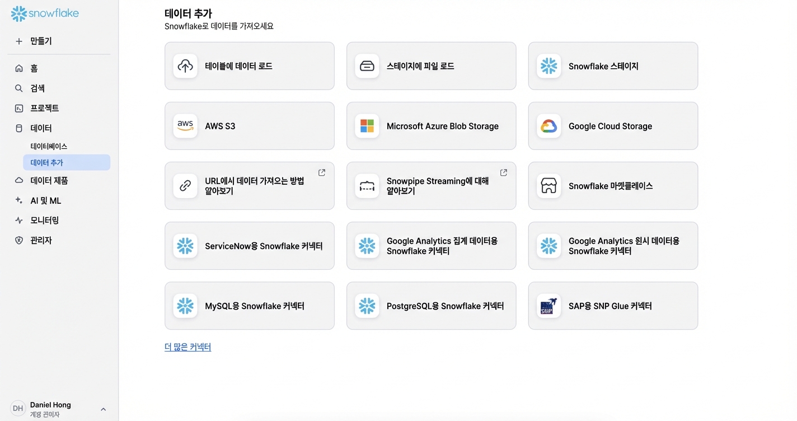
Task: Click the 더 많은 커넥터 link
Action: click(187, 347)
